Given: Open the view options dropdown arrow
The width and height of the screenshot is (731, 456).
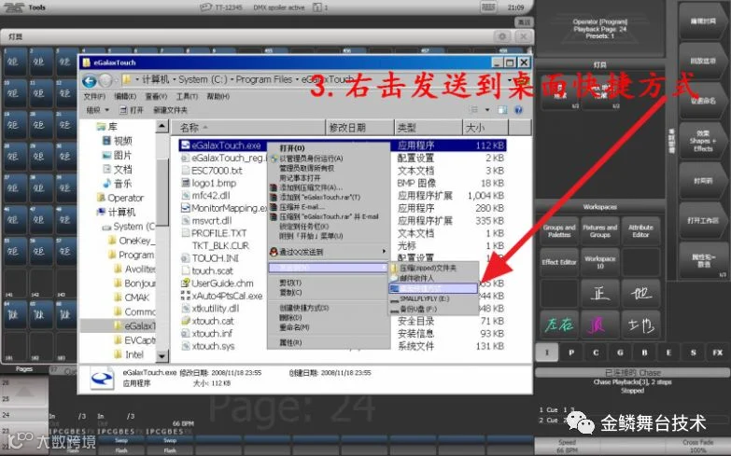Looking at the screenshot, I should (487, 110).
